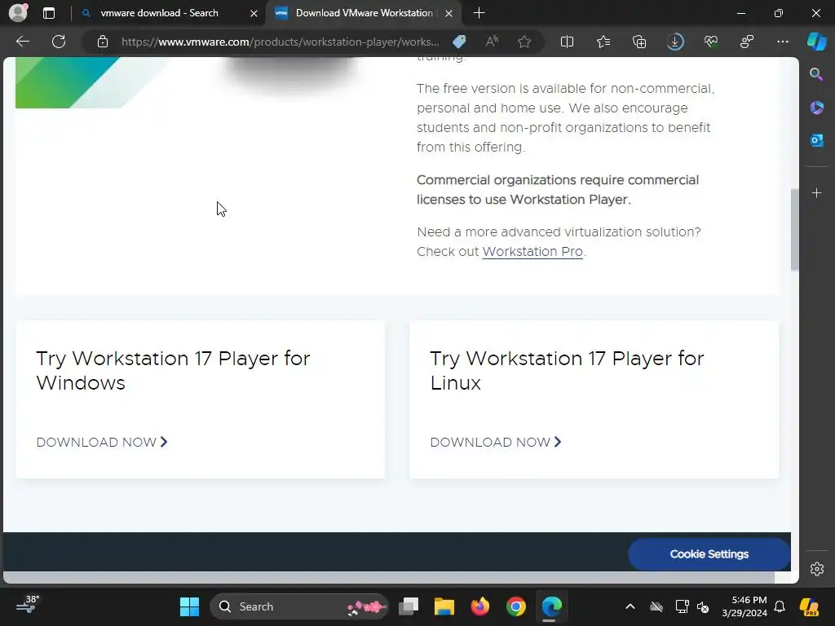Click the page vertical scrollbar thumb
The height and width of the screenshot is (626, 835).
pos(794,230)
